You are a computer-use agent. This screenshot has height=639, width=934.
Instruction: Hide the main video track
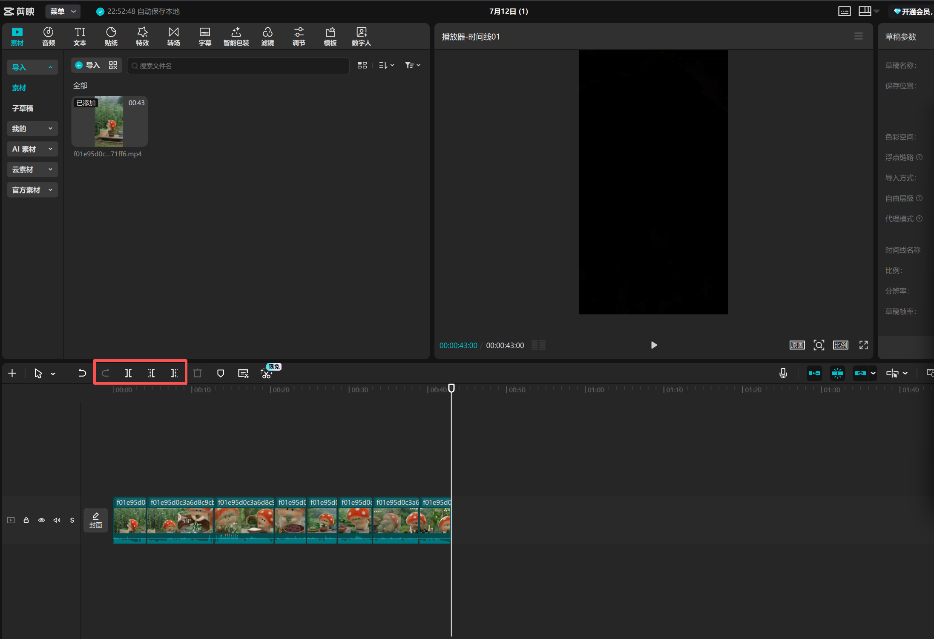pyautogui.click(x=41, y=520)
